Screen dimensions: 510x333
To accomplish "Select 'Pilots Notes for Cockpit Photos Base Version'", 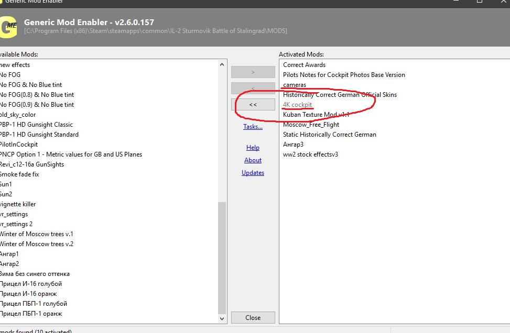I will [x=344, y=75].
